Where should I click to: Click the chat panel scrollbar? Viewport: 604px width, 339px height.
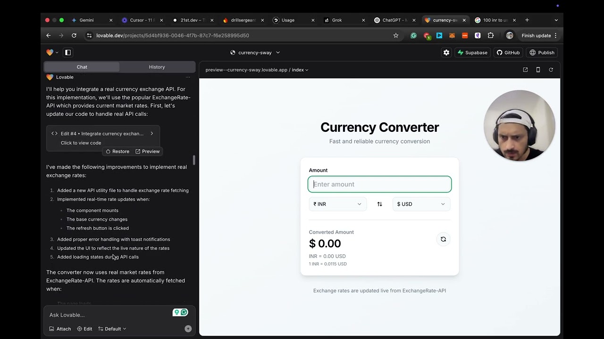pyautogui.click(x=194, y=160)
